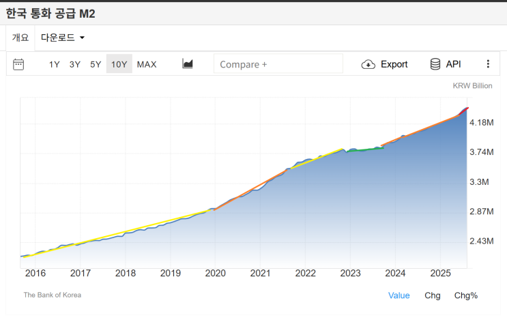The width and height of the screenshot is (507, 320).
Task: Click the 2025 x-axis label
Action: (440, 274)
